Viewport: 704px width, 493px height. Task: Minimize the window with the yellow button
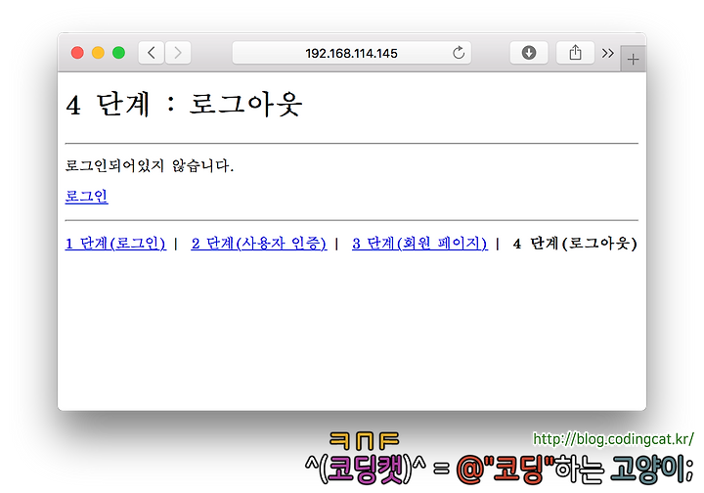coord(98,53)
